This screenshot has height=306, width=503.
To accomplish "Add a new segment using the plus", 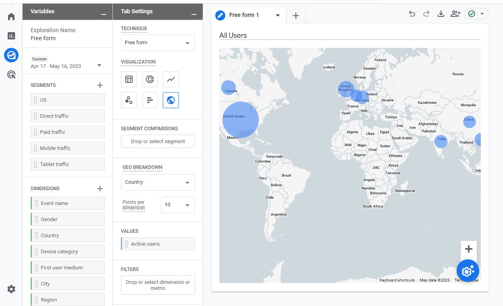I will point(100,85).
